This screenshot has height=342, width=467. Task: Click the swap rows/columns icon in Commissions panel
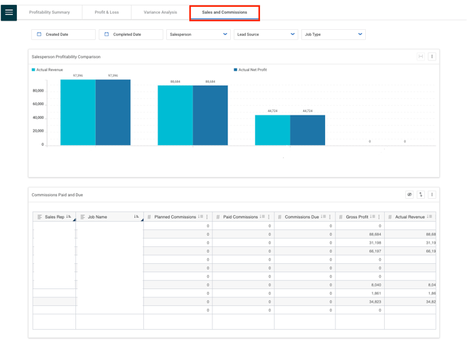421,195
